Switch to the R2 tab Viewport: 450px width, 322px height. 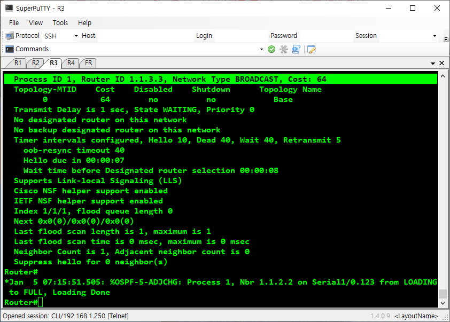(35, 63)
